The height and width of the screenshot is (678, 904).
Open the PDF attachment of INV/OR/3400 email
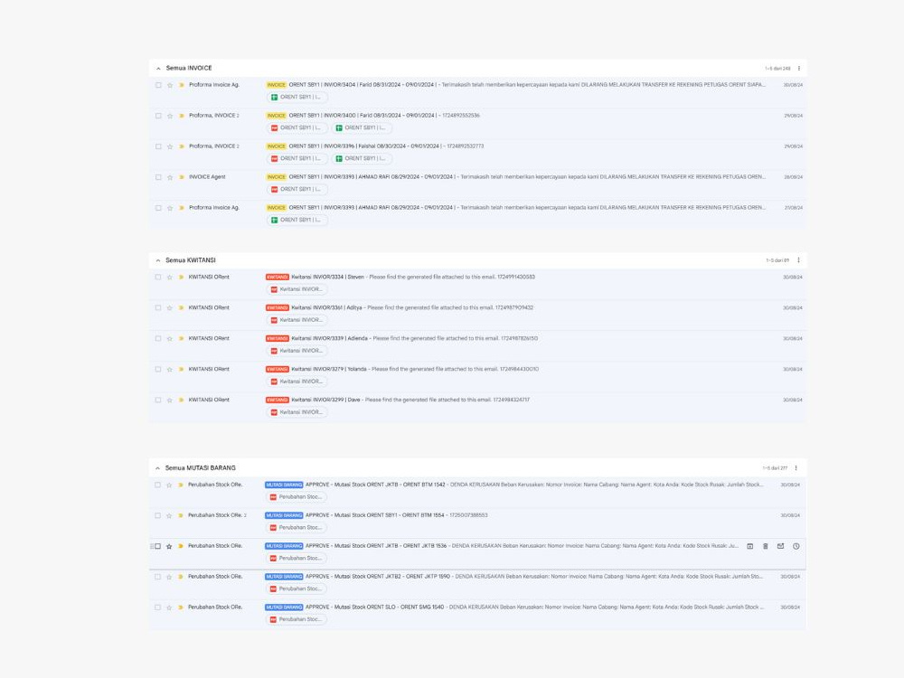click(x=297, y=128)
